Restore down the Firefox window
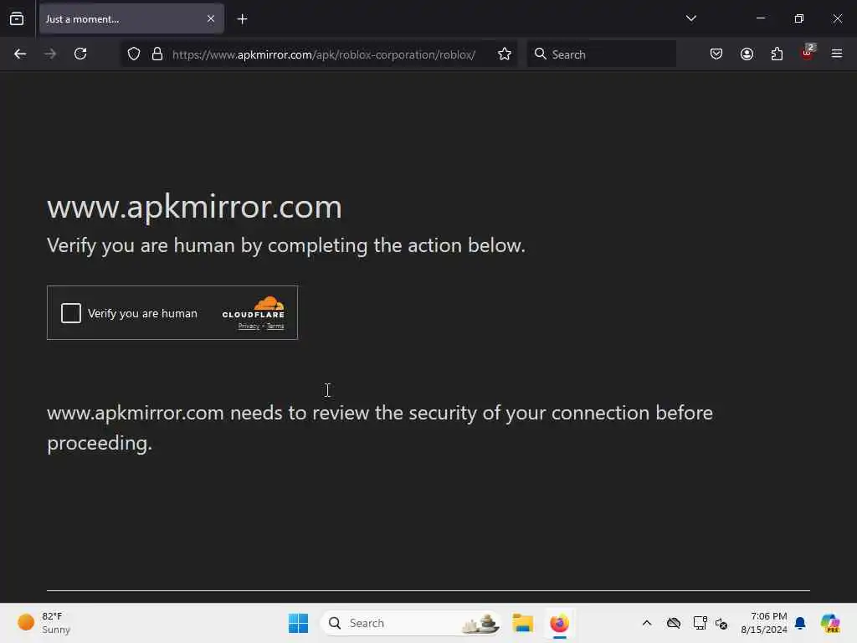857x643 pixels. [798, 18]
